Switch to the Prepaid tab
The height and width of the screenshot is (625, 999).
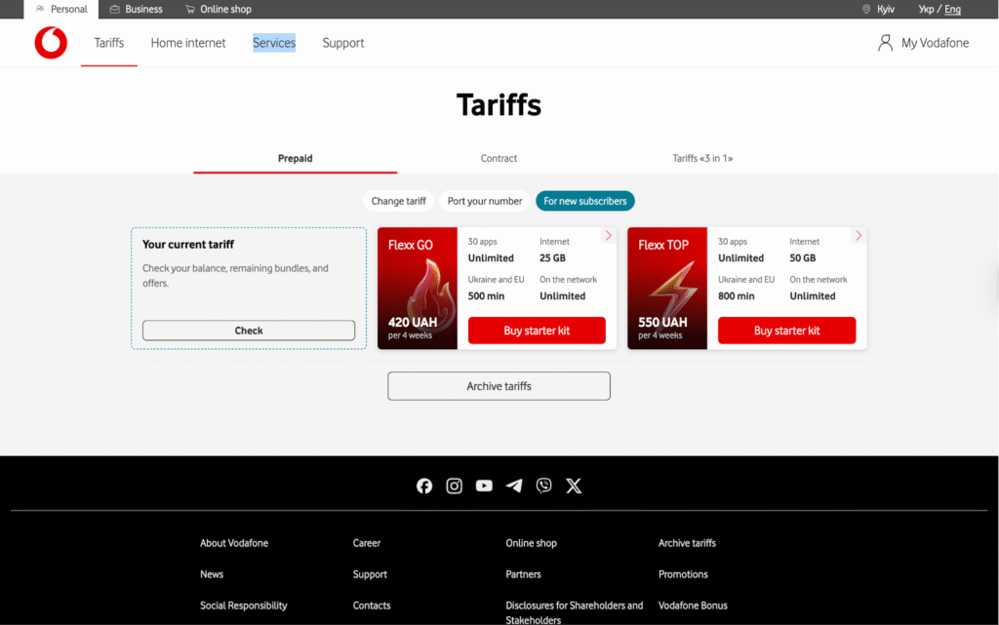pyautogui.click(x=295, y=159)
